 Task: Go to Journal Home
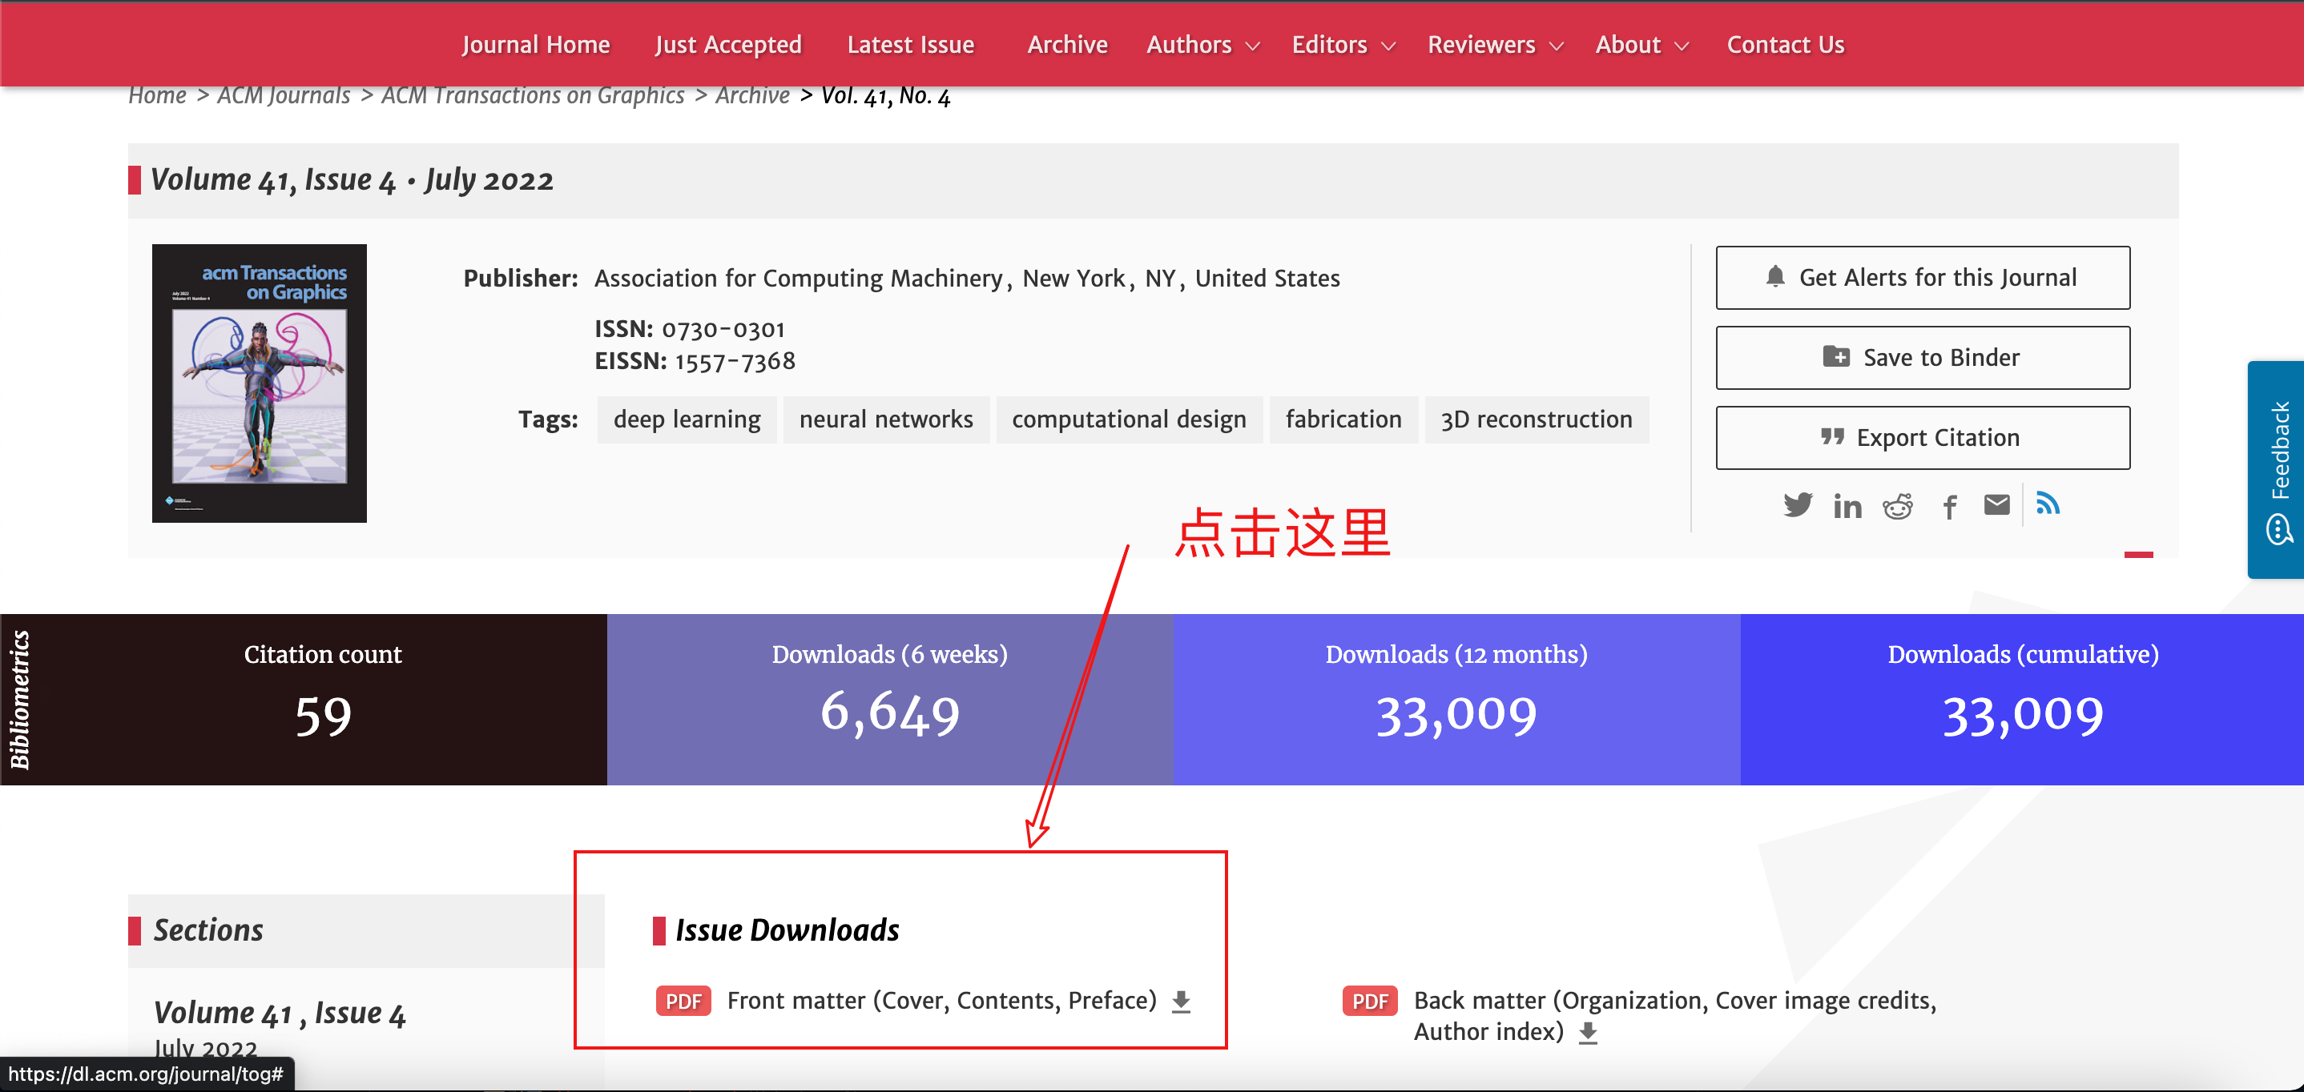click(536, 45)
